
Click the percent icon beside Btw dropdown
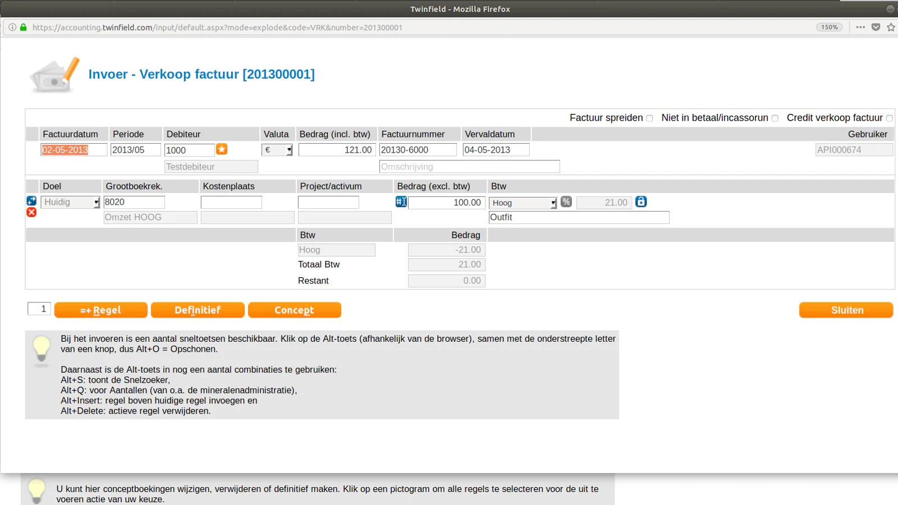pyautogui.click(x=566, y=202)
